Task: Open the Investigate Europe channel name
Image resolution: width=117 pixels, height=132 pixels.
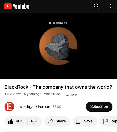Action: pyautogui.click(x=34, y=107)
